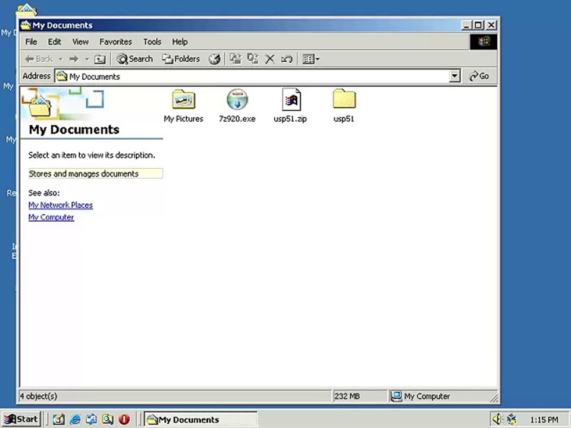Click the volume speaker tray icon

point(497,419)
